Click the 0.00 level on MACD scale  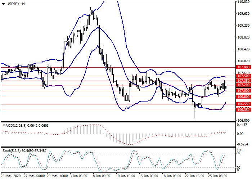[240, 134]
